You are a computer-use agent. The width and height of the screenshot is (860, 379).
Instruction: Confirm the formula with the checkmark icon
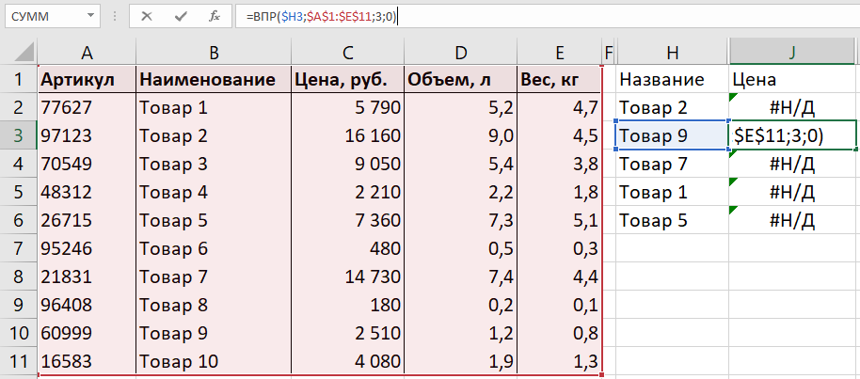pyautogui.click(x=180, y=16)
